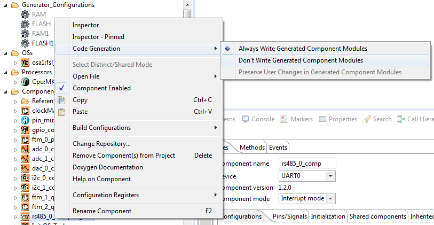Click the tree scrollbar up arrow
434x225 pixels.
pos(186,4)
